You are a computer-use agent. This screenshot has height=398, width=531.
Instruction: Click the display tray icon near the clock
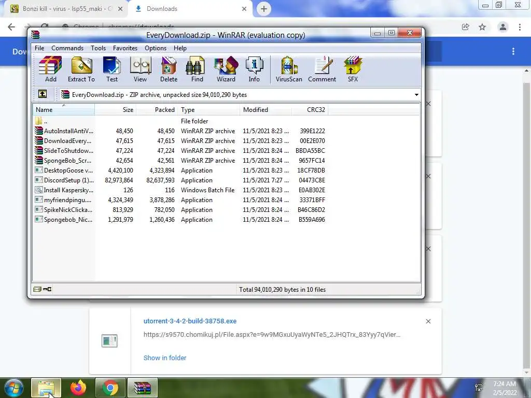[x=479, y=388]
